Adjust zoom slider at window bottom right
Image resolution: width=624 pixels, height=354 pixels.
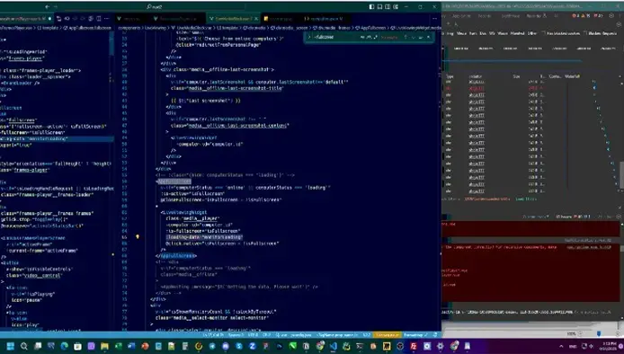[599, 333]
